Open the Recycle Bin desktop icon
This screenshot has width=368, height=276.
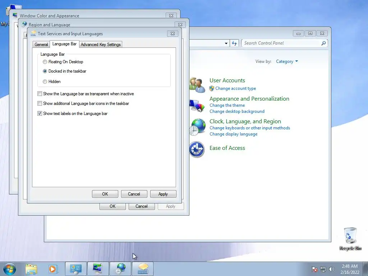tap(350, 239)
